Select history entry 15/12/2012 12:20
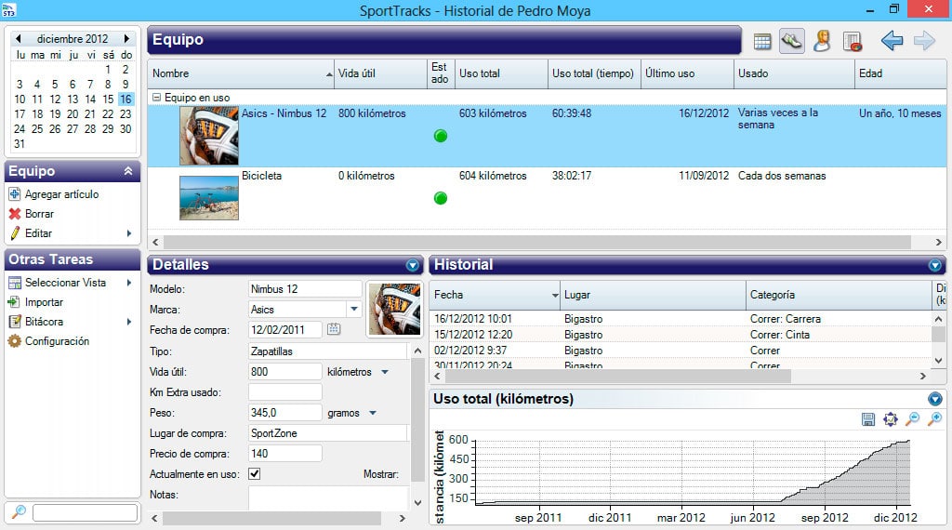 (681, 335)
